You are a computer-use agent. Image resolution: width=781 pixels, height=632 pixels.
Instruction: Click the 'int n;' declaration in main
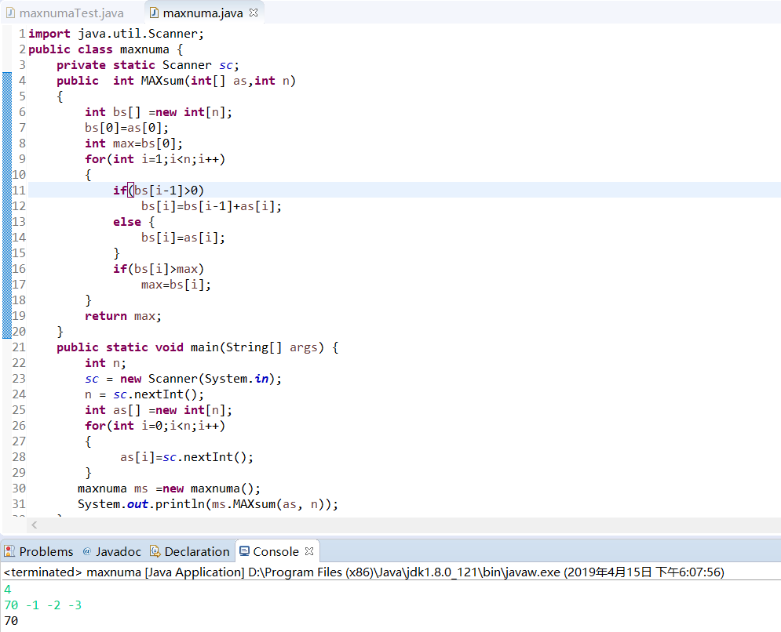coord(105,363)
